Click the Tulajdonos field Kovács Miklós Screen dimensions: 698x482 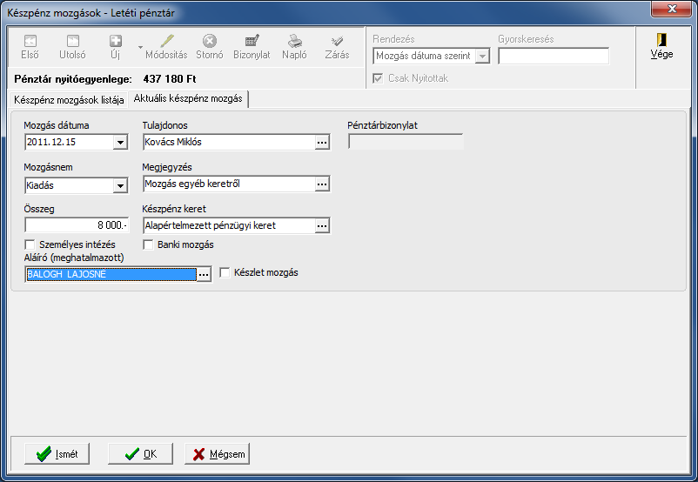[x=229, y=143]
